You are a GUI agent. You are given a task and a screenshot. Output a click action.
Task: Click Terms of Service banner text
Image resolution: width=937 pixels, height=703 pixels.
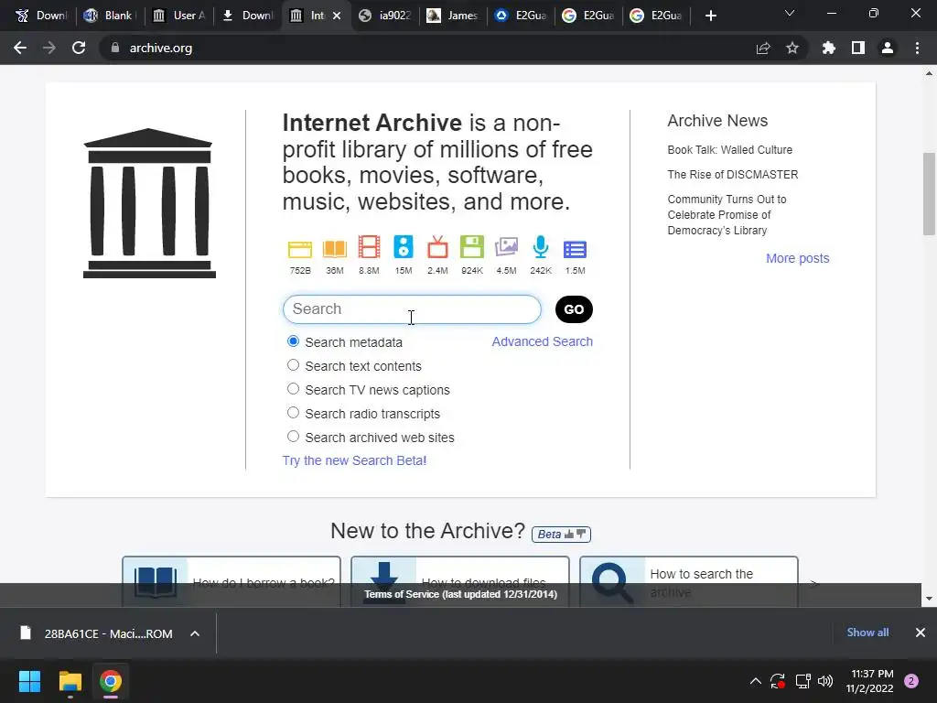click(461, 594)
